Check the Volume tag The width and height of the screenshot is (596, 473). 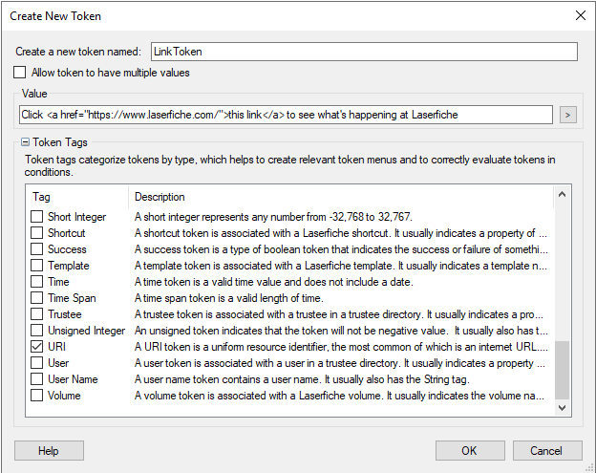pyautogui.click(x=36, y=396)
